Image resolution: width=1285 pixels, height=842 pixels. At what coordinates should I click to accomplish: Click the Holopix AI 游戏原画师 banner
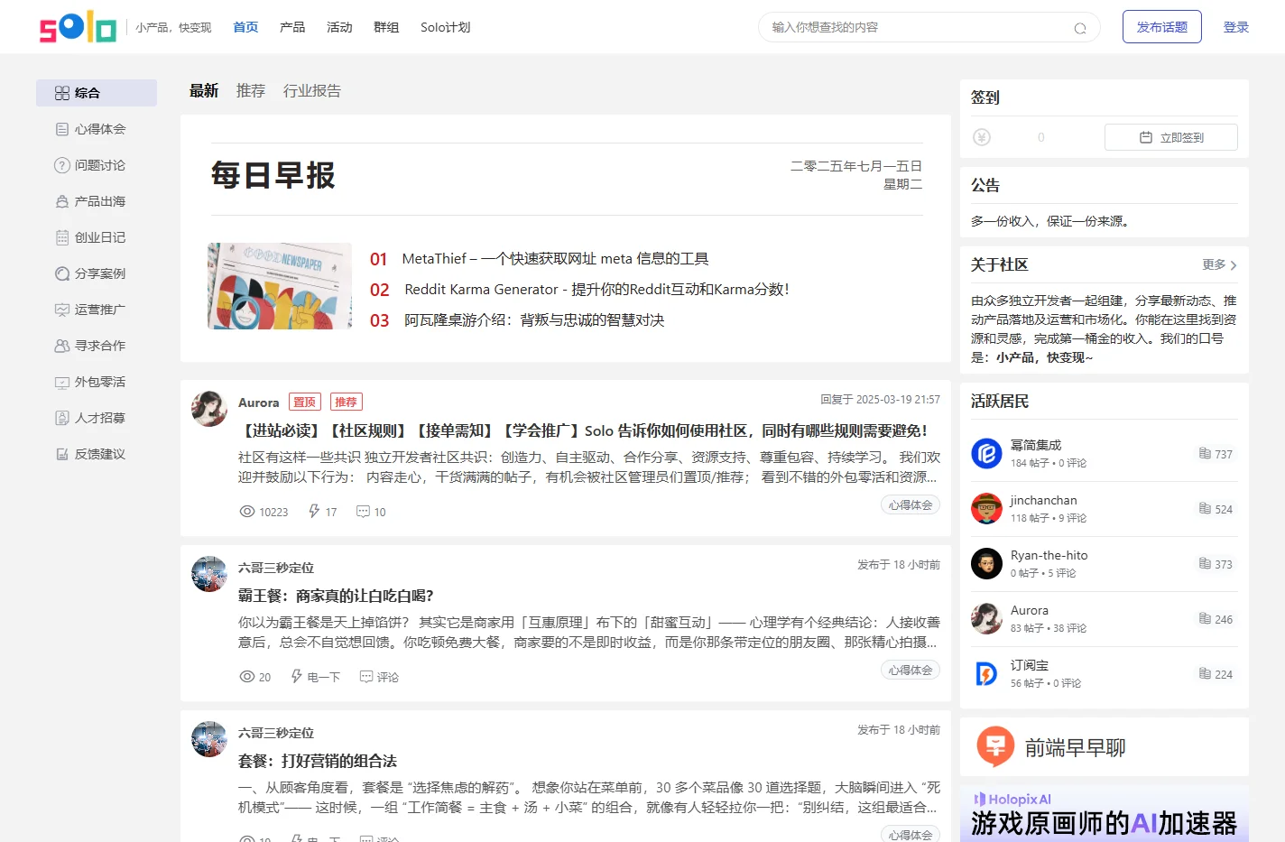coord(1105,814)
